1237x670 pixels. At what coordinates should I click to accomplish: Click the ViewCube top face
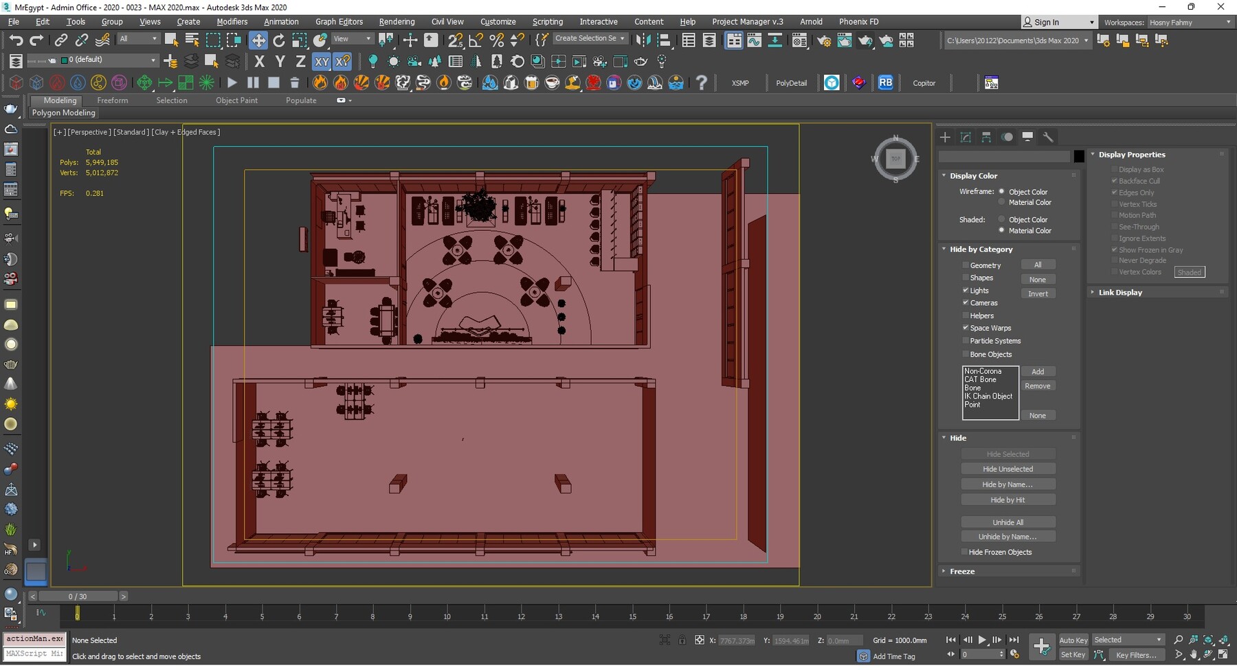(895, 159)
